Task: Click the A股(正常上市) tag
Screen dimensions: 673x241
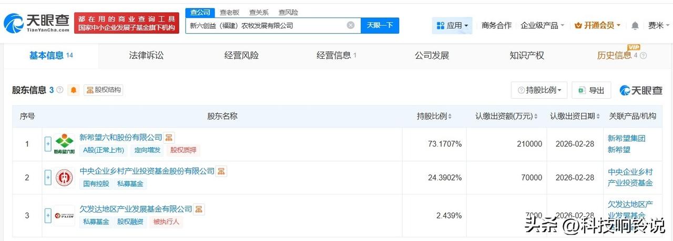Action: tap(104, 150)
